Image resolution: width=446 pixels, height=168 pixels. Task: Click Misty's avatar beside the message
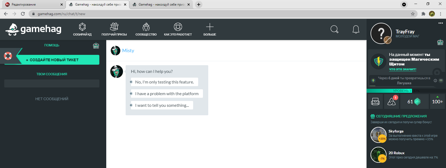point(117,72)
